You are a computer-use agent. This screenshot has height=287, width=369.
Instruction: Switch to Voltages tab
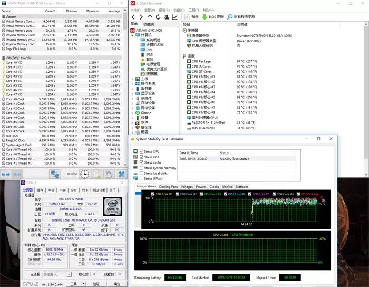click(x=187, y=187)
